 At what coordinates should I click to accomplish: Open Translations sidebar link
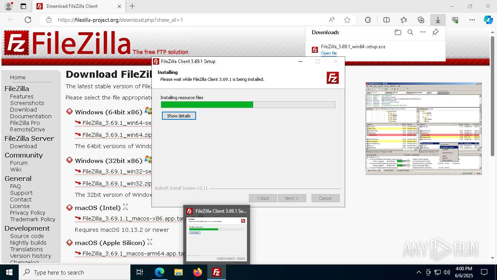coord(26,249)
